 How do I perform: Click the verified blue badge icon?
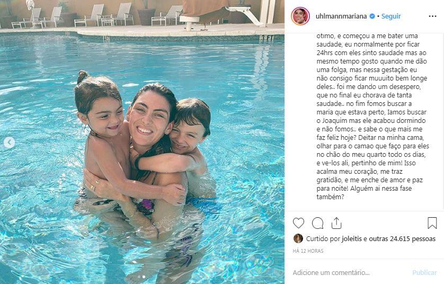pos(372,16)
